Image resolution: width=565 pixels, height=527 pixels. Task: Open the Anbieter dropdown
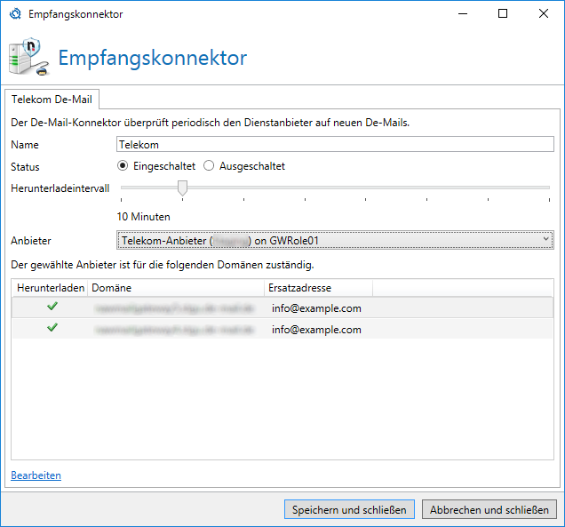[335, 240]
